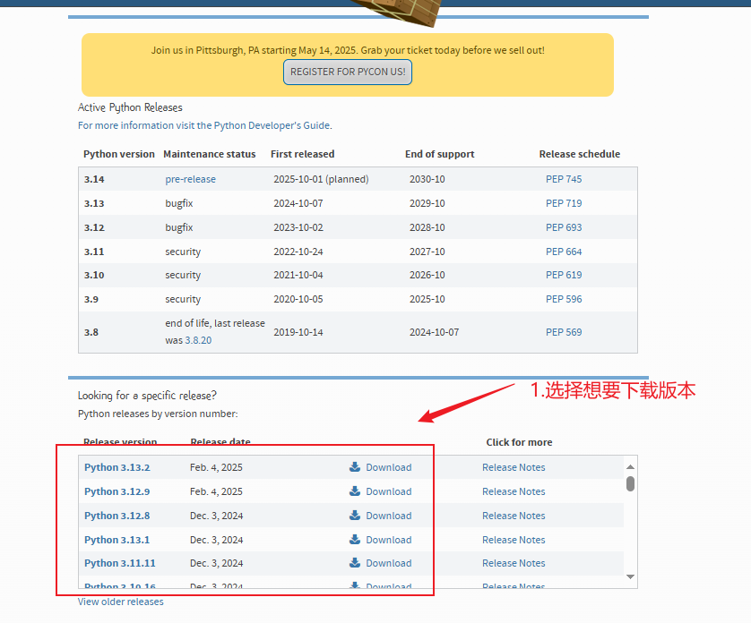Click the '2024-10-07' first released cell for 3.13

click(x=298, y=203)
